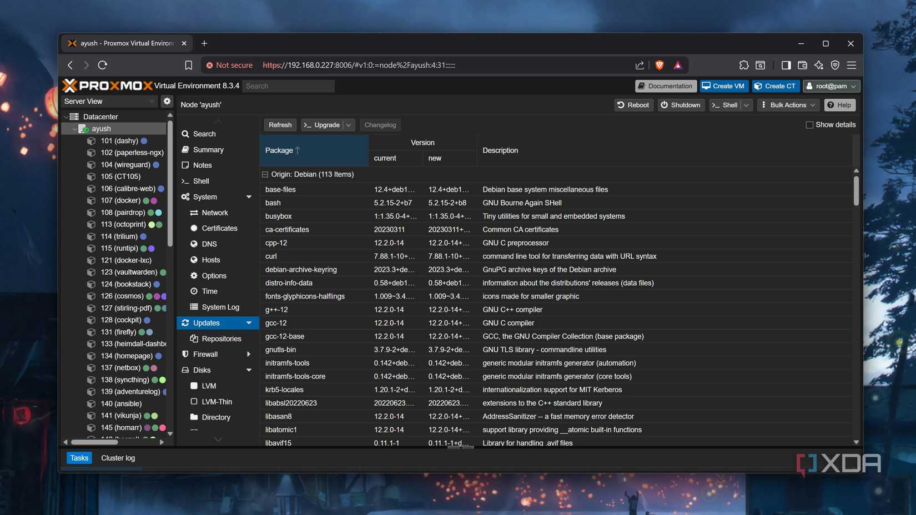The width and height of the screenshot is (916, 515).
Task: Expand the Firewall section
Action: [249, 354]
